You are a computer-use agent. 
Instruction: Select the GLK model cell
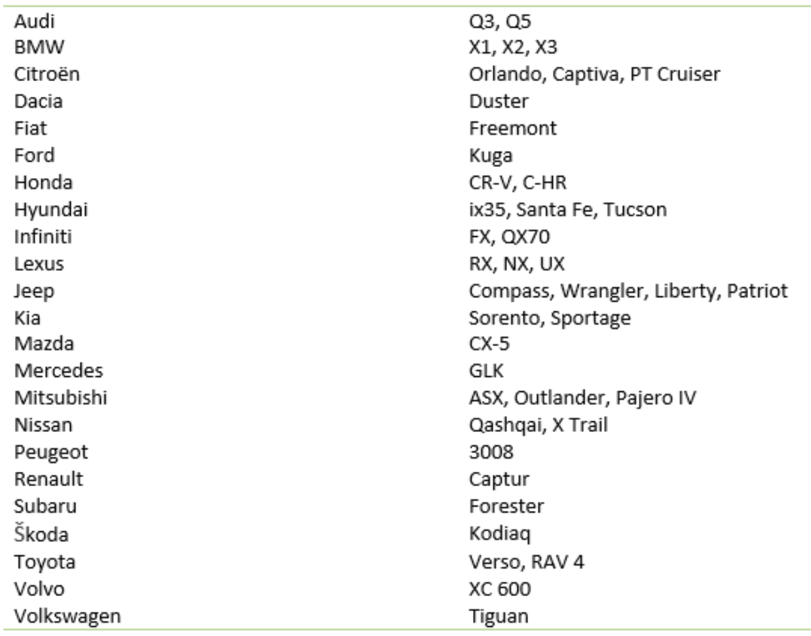486,371
